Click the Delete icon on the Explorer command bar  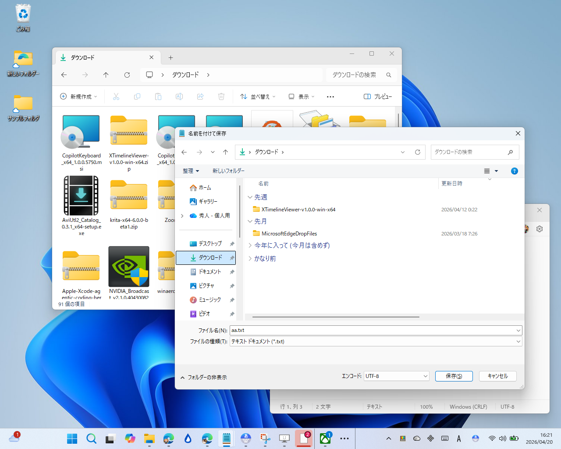pos(221,96)
